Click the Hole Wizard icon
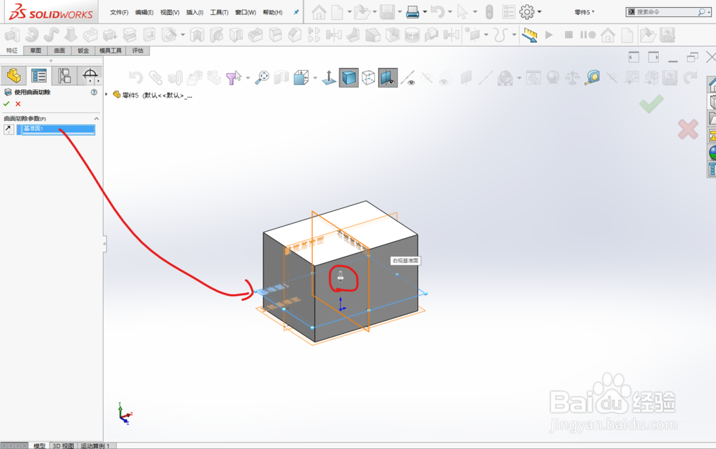The image size is (716, 449). (169, 34)
